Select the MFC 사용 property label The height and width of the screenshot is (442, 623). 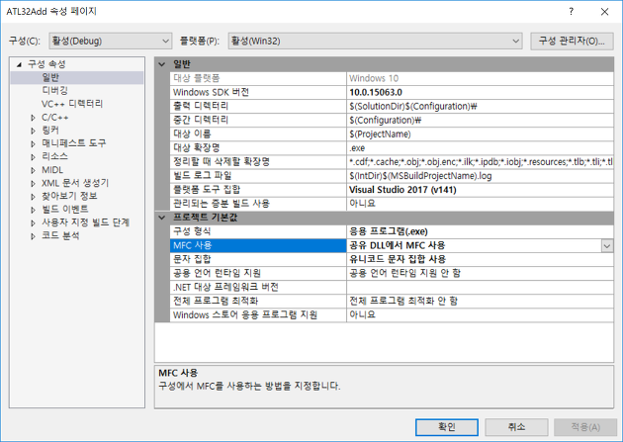(258, 245)
